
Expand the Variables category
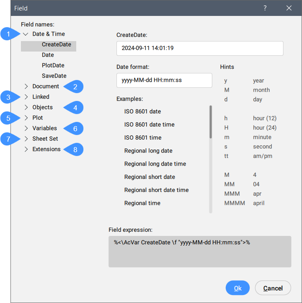pyautogui.click(x=26, y=128)
